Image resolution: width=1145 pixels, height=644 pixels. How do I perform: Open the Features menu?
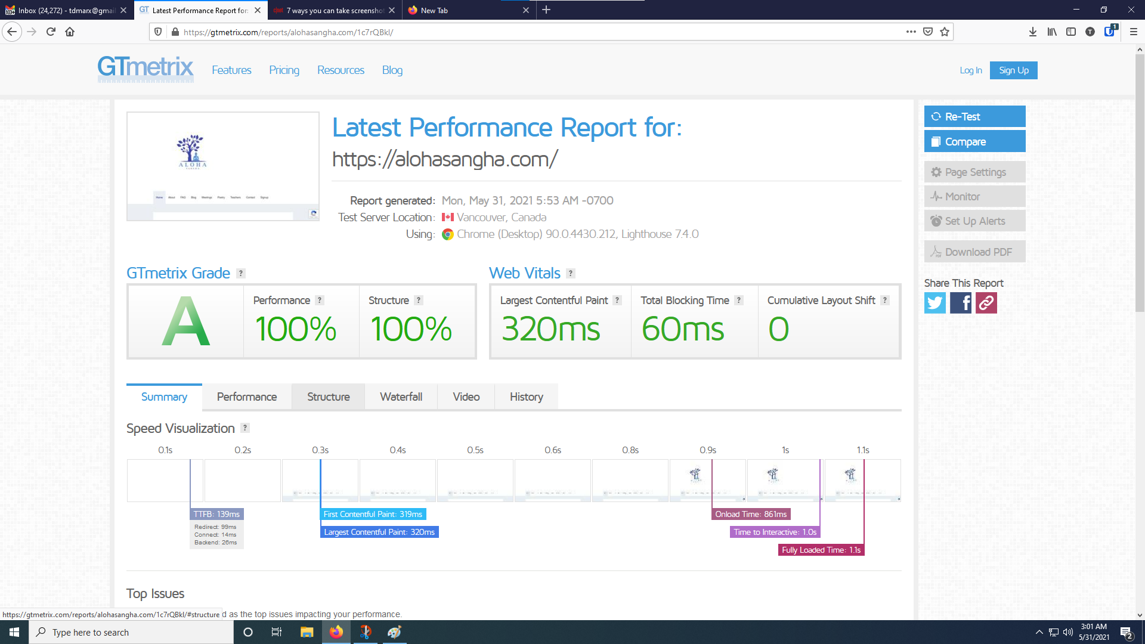tap(231, 70)
